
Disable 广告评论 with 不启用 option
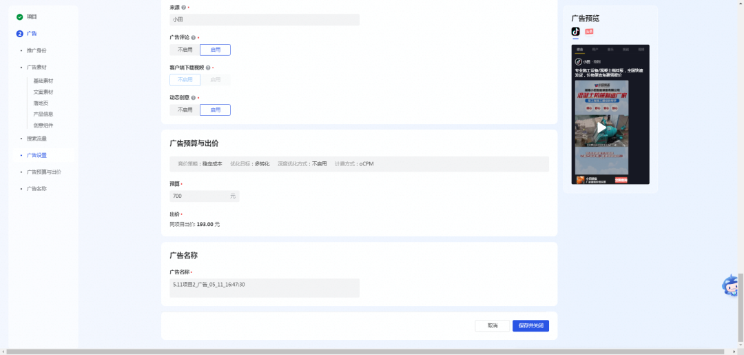tap(185, 50)
